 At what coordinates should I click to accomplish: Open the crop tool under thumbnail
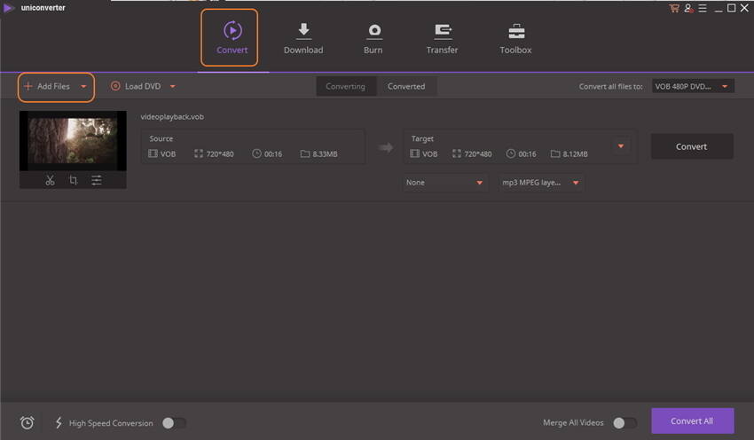(73, 180)
